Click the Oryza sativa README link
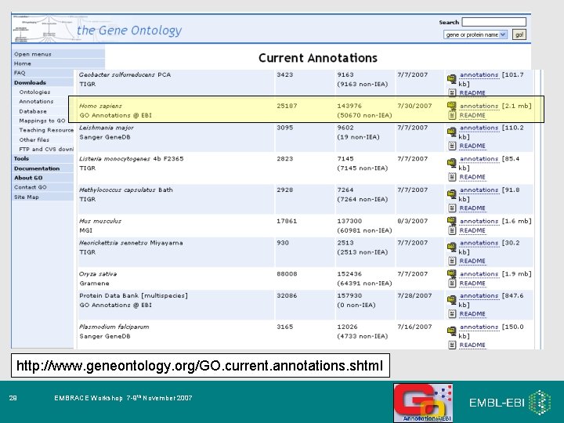Image resolution: width=564 pixels, height=423 pixels. pyautogui.click(x=472, y=283)
